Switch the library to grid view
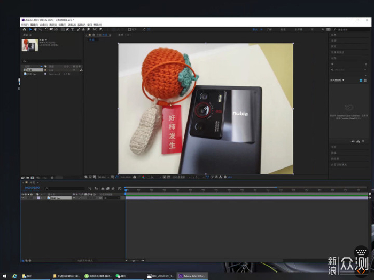The height and width of the screenshot is (280, 374). coord(361,80)
